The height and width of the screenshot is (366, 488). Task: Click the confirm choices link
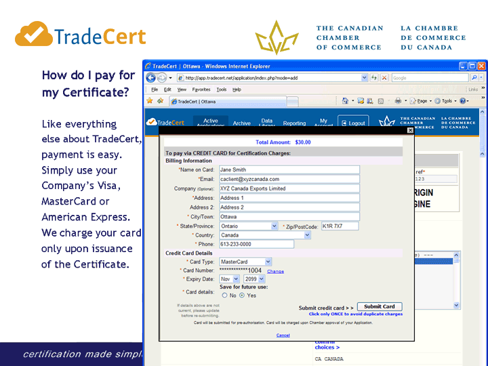tap(327, 344)
